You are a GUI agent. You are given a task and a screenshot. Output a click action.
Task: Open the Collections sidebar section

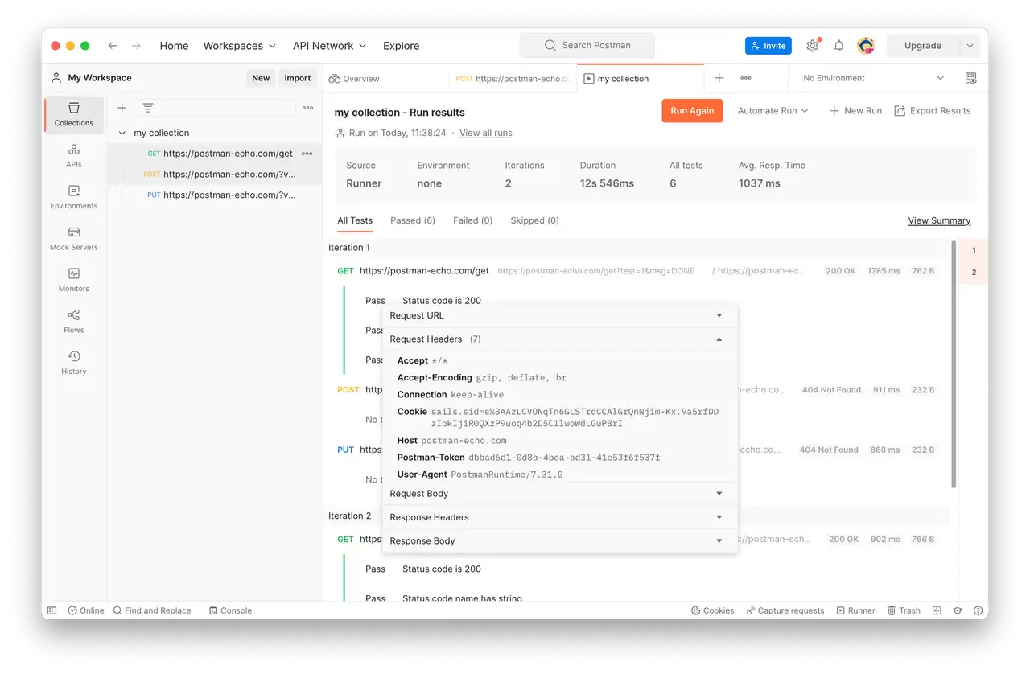point(74,114)
